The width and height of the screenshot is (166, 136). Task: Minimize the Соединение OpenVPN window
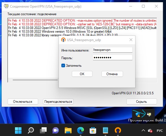coord(131,6)
